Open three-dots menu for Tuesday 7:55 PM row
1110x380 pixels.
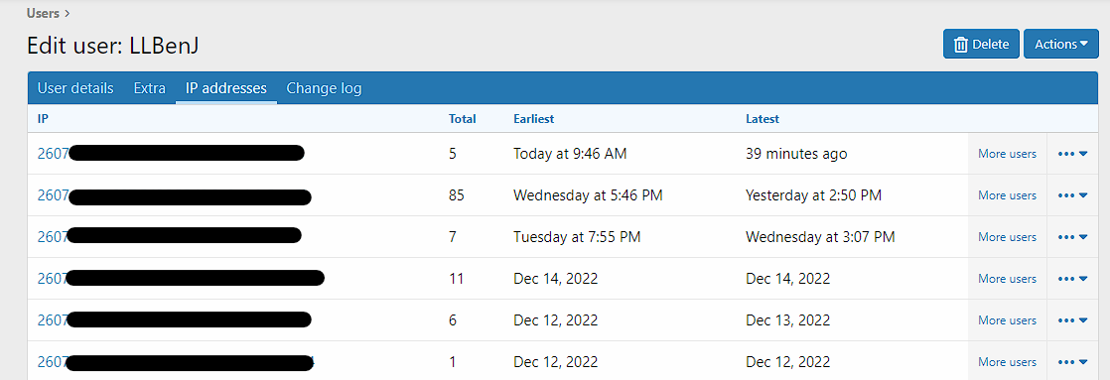pos(1072,237)
